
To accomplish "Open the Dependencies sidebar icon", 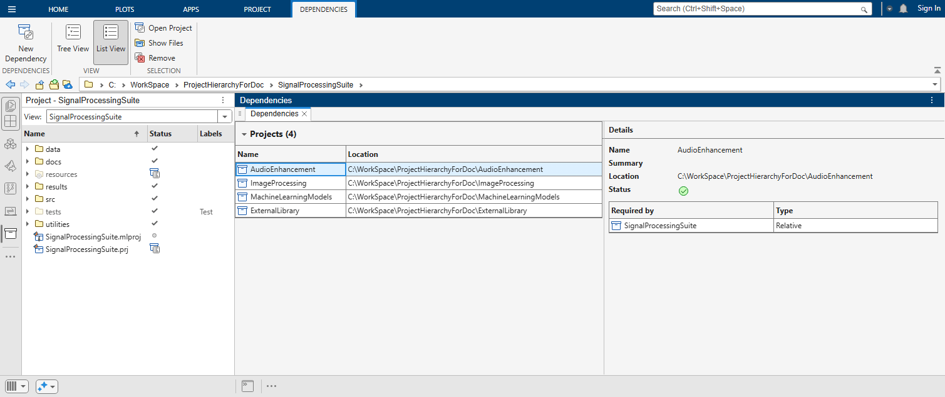I will point(11,234).
